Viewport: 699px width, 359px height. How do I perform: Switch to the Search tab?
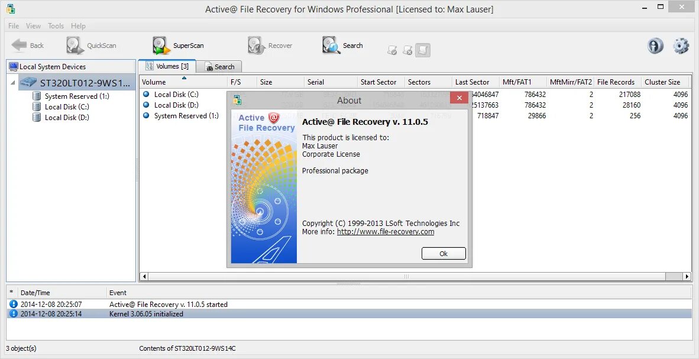point(219,67)
